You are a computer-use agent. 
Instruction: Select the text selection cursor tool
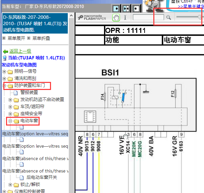125,17
